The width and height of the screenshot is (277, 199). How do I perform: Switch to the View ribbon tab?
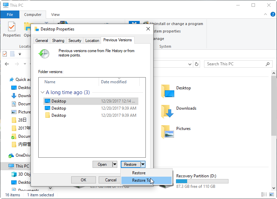pyautogui.click(x=55, y=15)
